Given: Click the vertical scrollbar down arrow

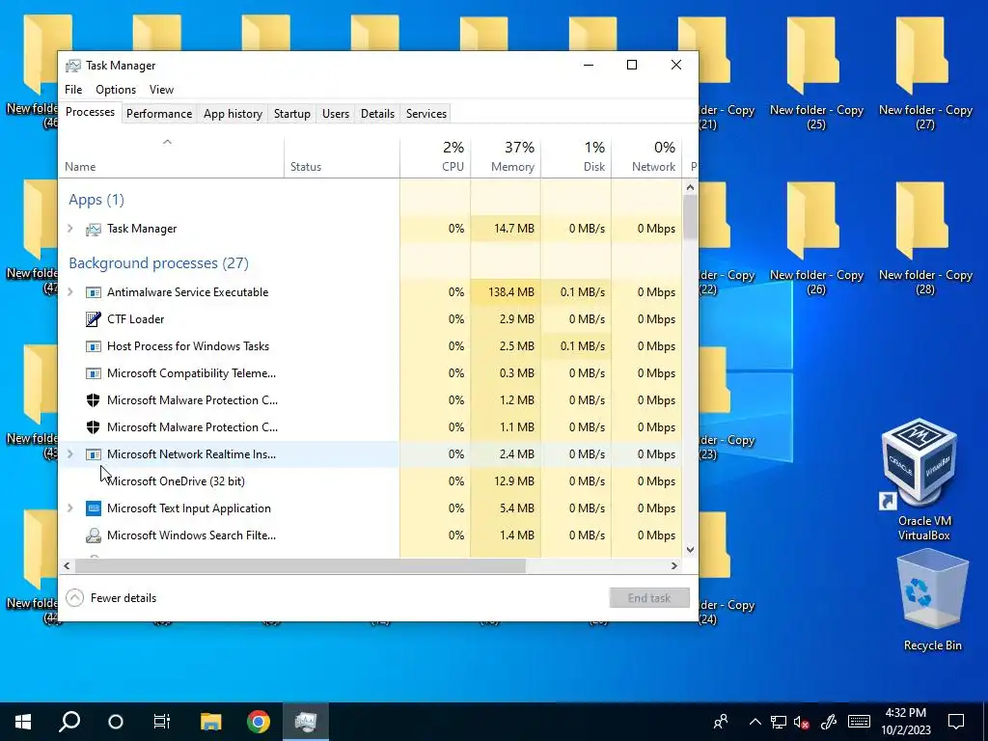Looking at the screenshot, I should pyautogui.click(x=690, y=549).
